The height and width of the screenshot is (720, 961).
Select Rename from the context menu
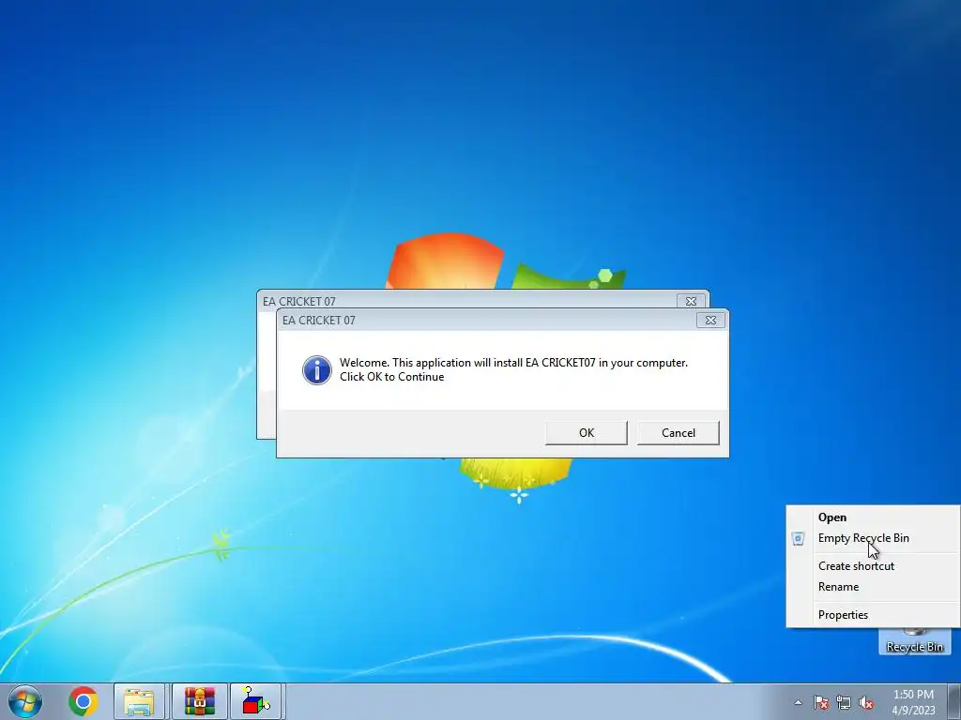click(838, 587)
